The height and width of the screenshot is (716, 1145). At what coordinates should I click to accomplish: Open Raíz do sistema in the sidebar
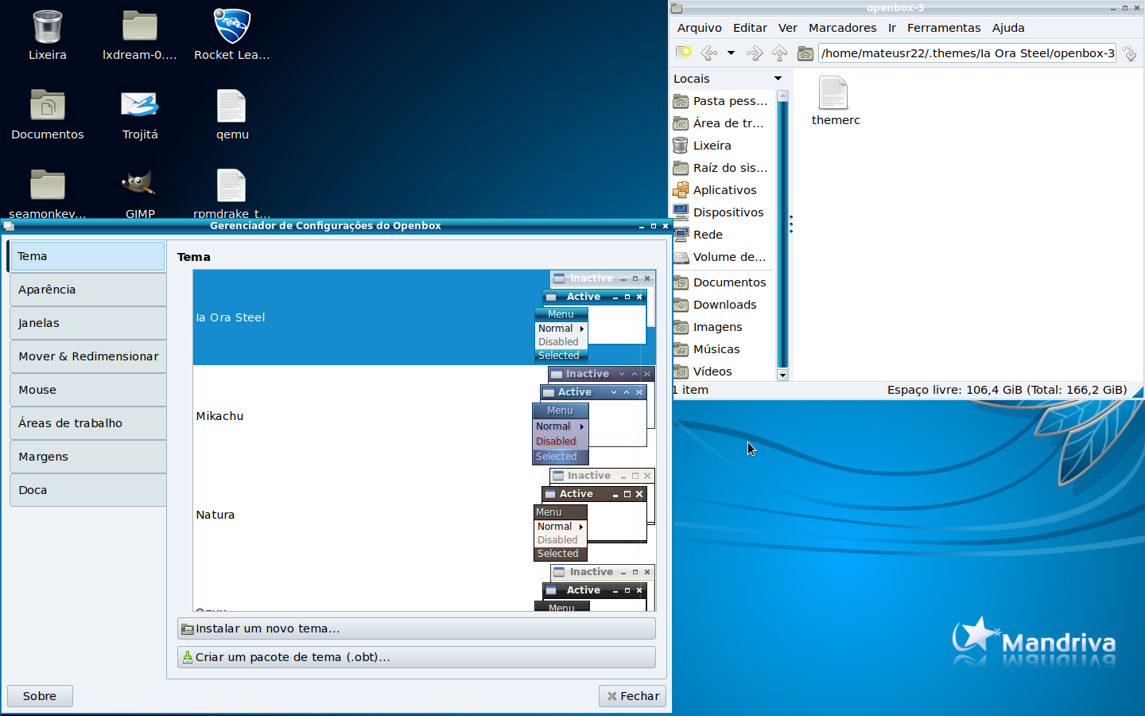click(x=723, y=168)
